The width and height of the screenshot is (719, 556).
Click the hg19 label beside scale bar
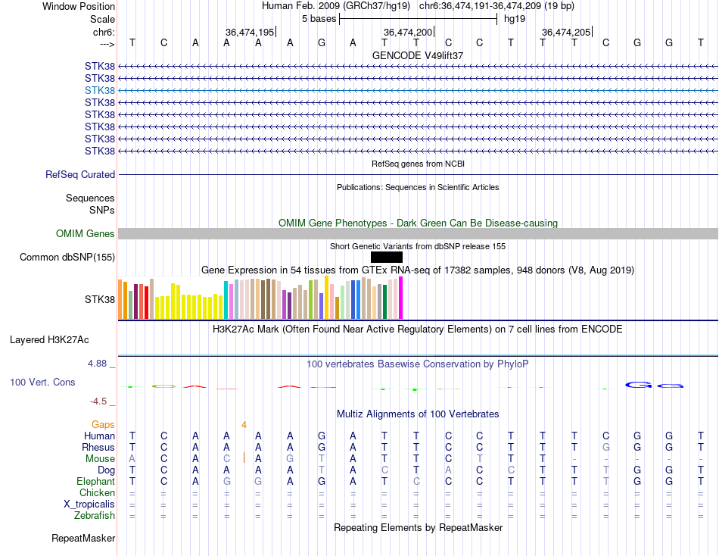click(515, 19)
